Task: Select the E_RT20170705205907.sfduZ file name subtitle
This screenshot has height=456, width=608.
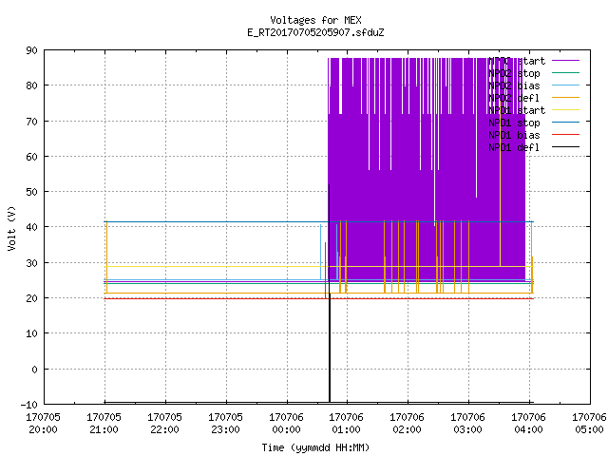Action: [315, 32]
